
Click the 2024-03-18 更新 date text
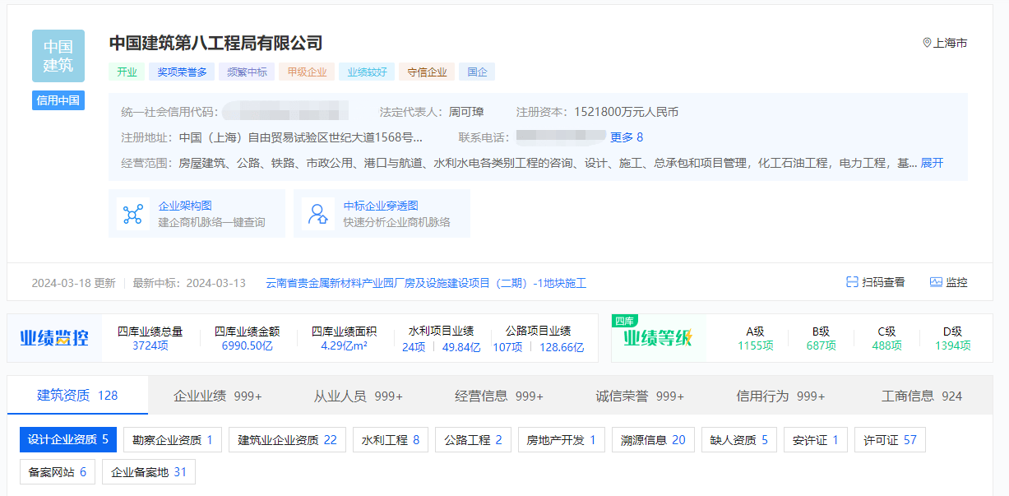pyautogui.click(x=73, y=283)
